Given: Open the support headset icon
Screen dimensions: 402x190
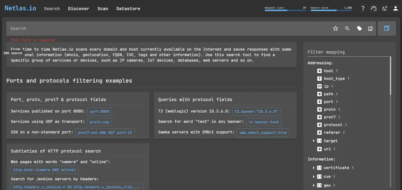Looking at the screenshot, I should coord(373,8).
